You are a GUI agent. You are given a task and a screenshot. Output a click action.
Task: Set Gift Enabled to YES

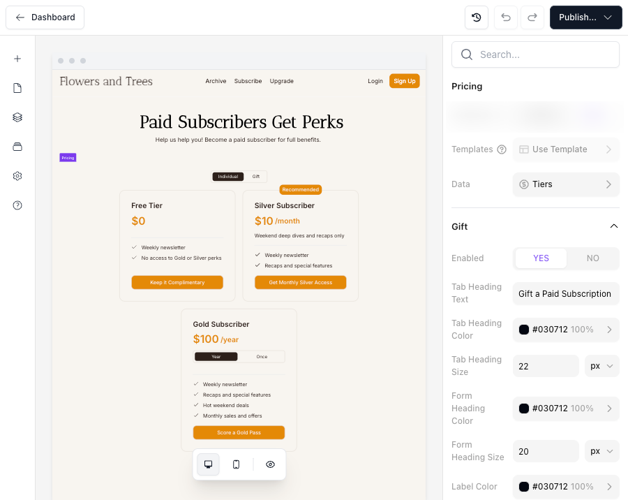[541, 258]
